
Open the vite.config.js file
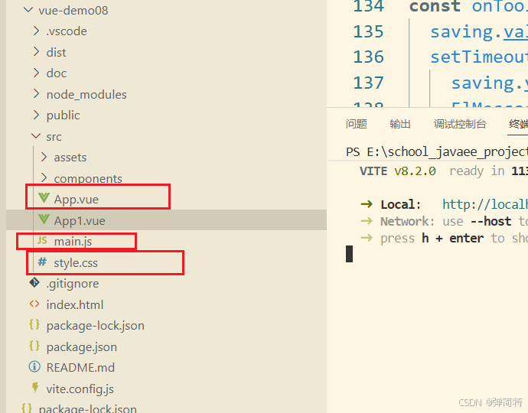pyautogui.click(x=80, y=389)
